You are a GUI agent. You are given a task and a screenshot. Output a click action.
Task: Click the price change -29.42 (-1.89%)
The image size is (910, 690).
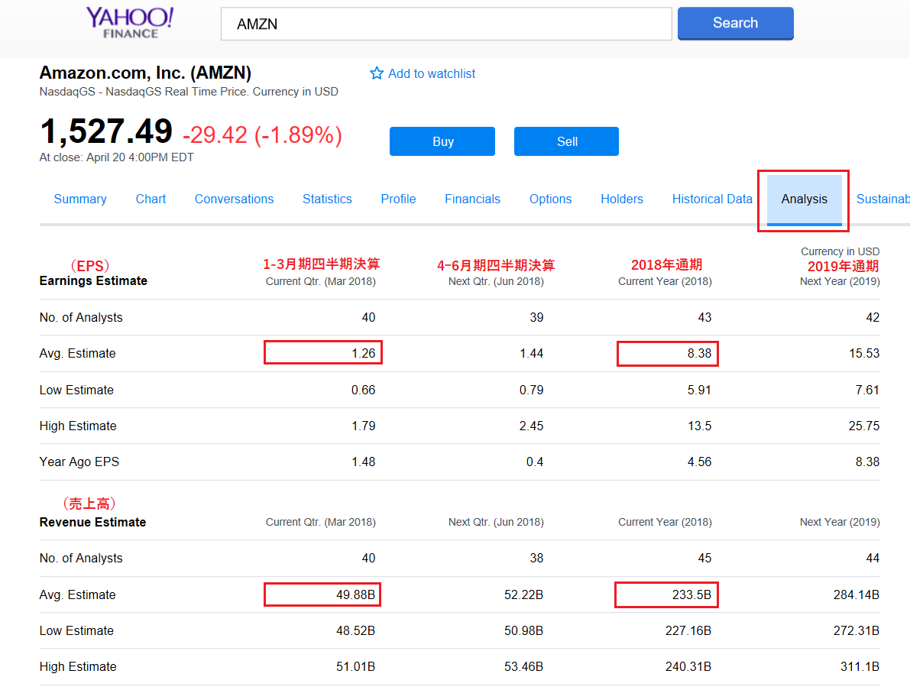click(262, 134)
